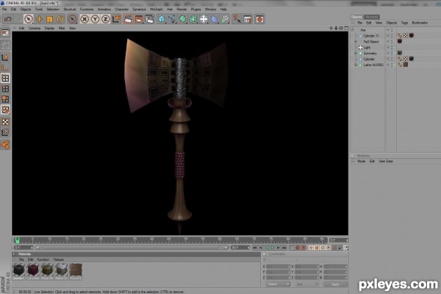Click the black Granite material thumbnail
The width and height of the screenshot is (441, 294).
19,270
